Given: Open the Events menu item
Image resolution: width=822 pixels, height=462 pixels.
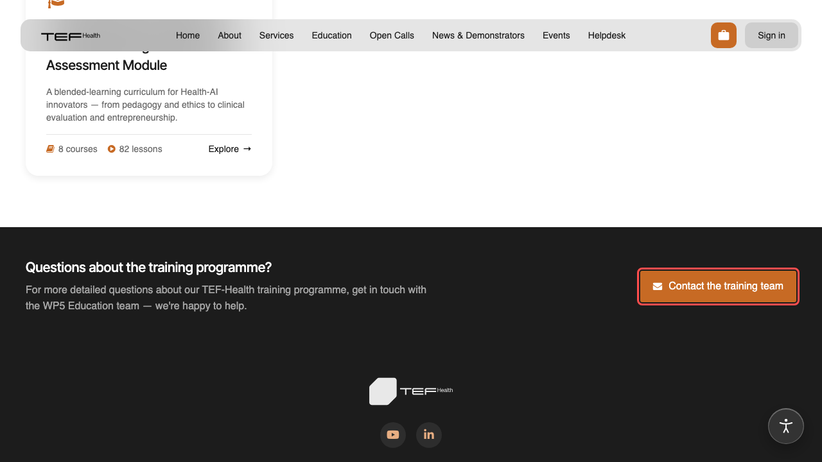Looking at the screenshot, I should pos(556,35).
